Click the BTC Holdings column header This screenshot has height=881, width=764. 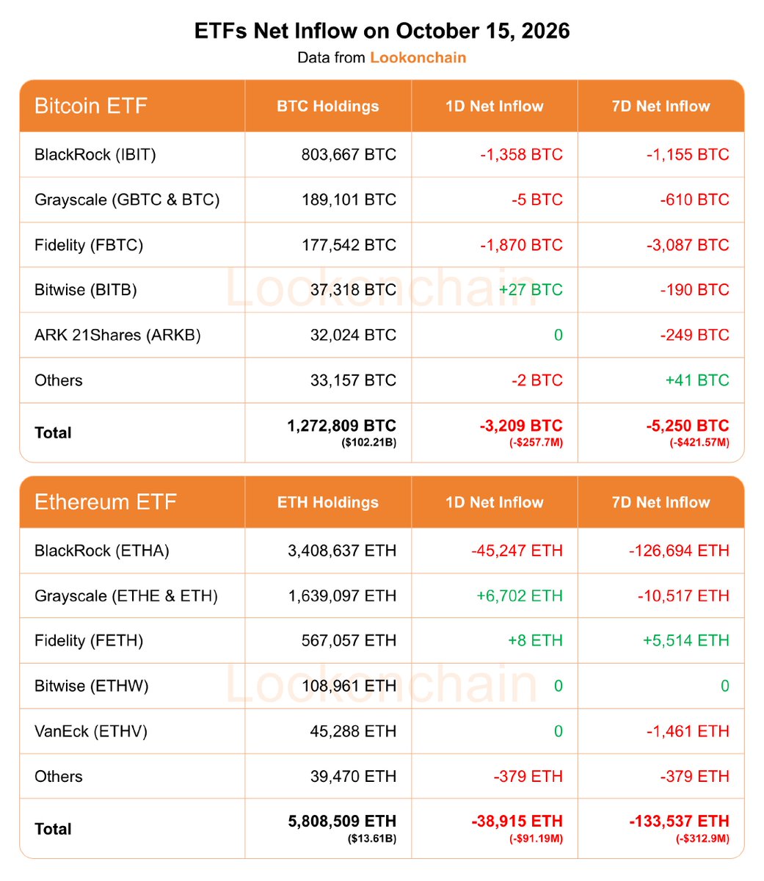(x=328, y=106)
